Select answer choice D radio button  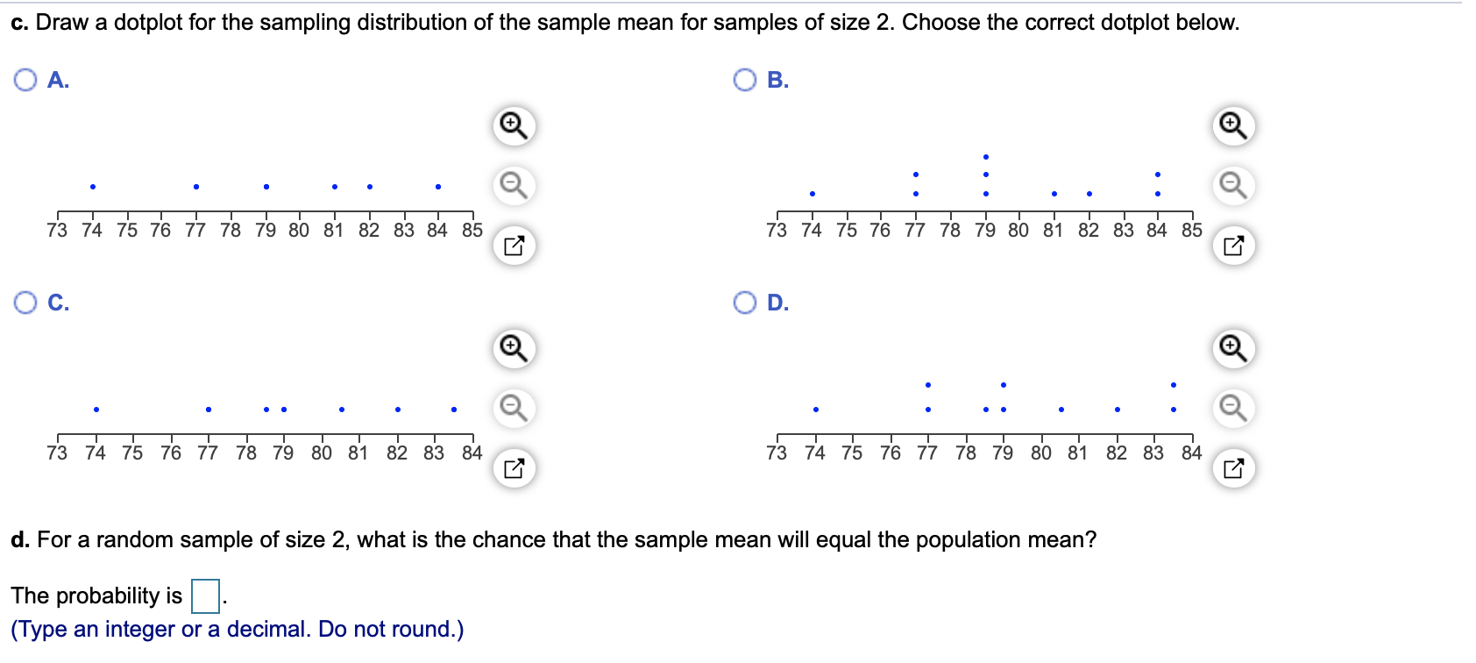tap(744, 303)
